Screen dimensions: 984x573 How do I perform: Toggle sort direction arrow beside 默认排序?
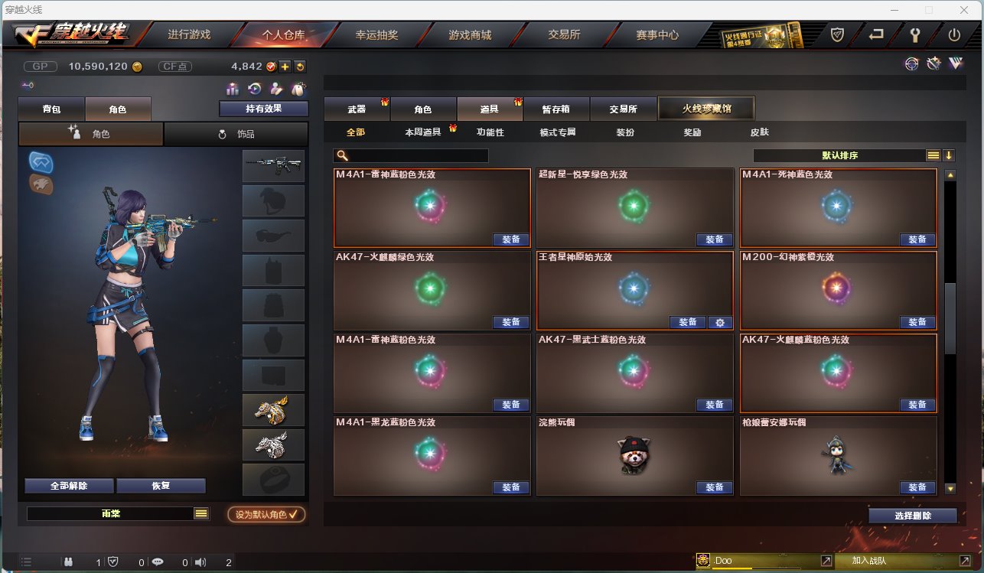click(949, 155)
